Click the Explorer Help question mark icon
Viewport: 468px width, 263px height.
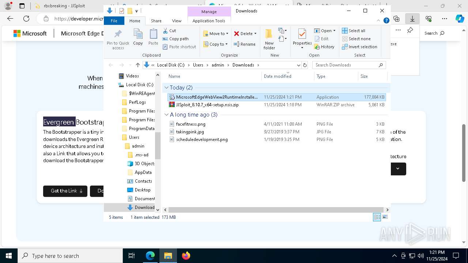coord(386,21)
